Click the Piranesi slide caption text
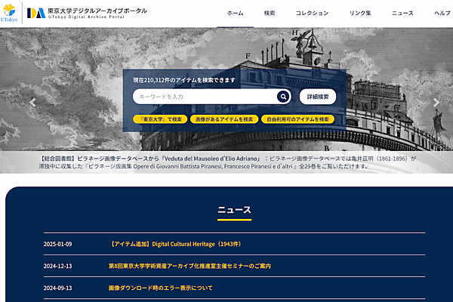The image size is (453, 302). point(228,162)
